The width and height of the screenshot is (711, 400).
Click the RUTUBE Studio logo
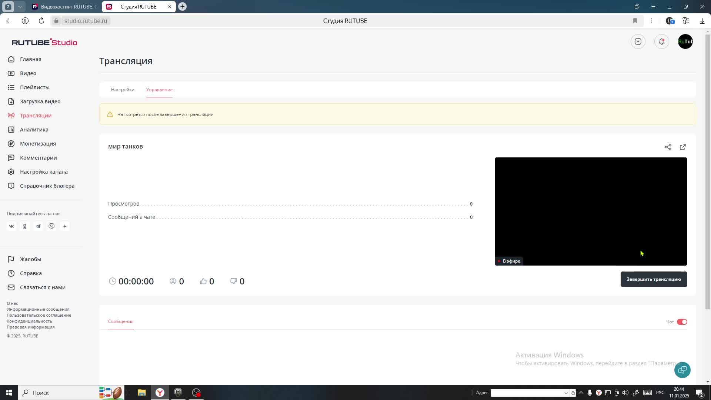pyautogui.click(x=44, y=42)
